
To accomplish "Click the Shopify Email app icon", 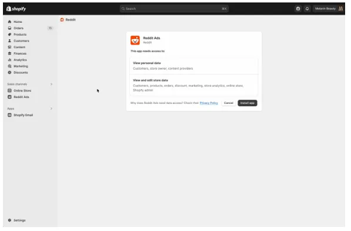I will (x=9, y=115).
